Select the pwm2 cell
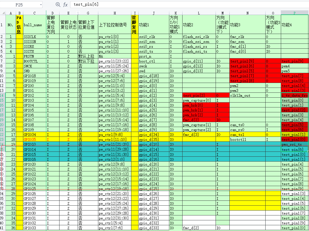The image size is (309, 231). pyautogui.click(x=247, y=86)
